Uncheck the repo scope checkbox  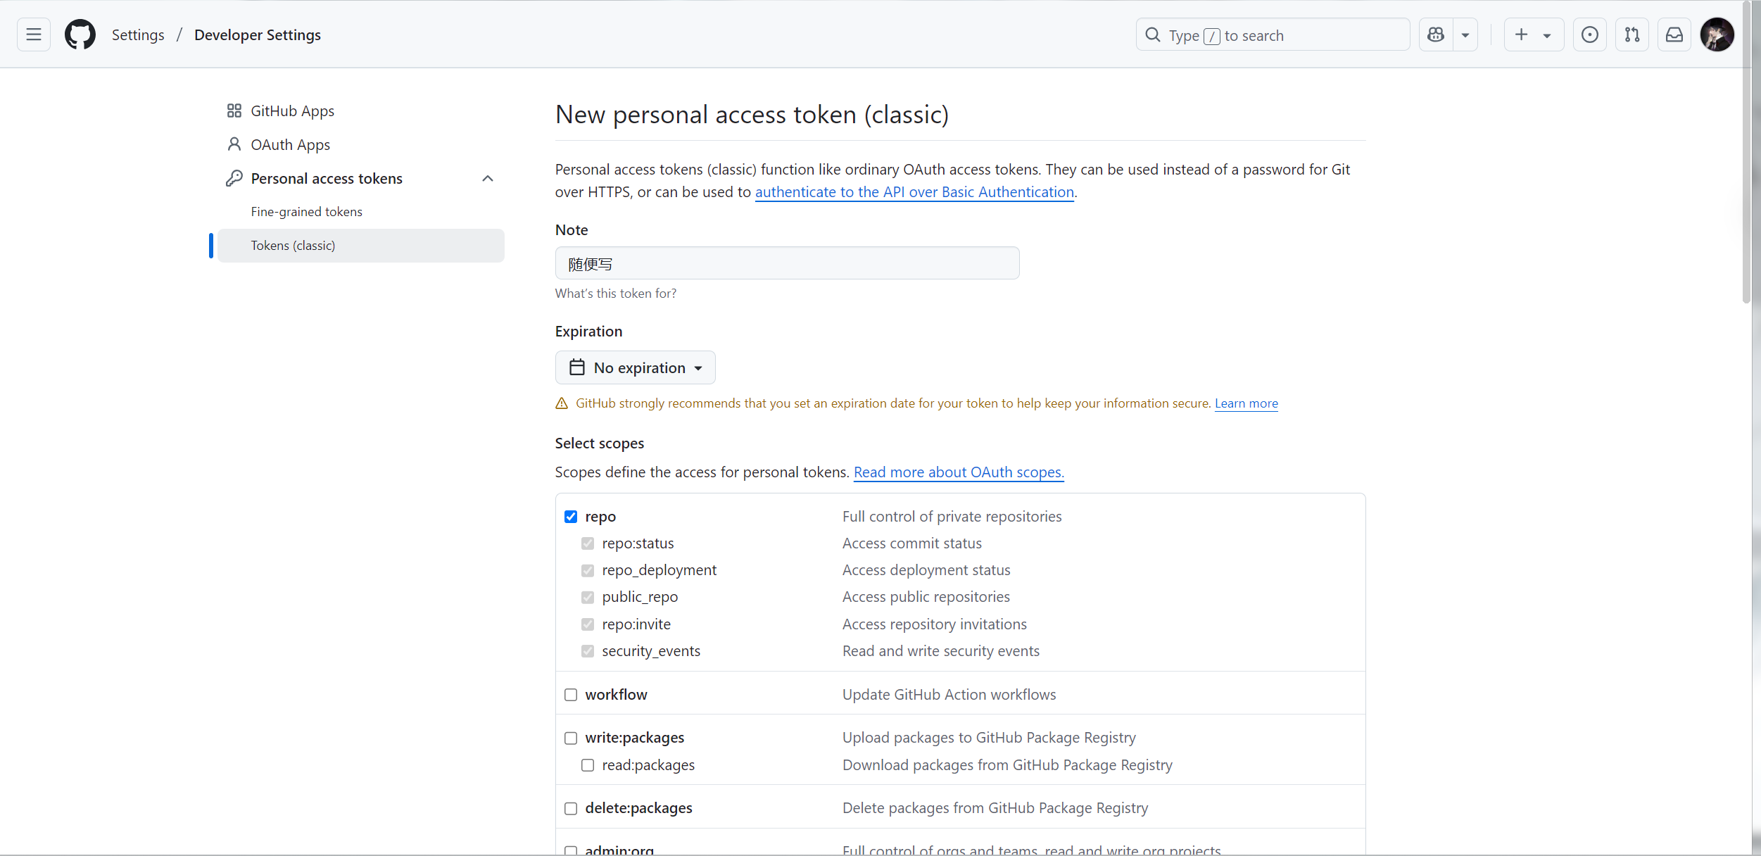[x=571, y=517]
